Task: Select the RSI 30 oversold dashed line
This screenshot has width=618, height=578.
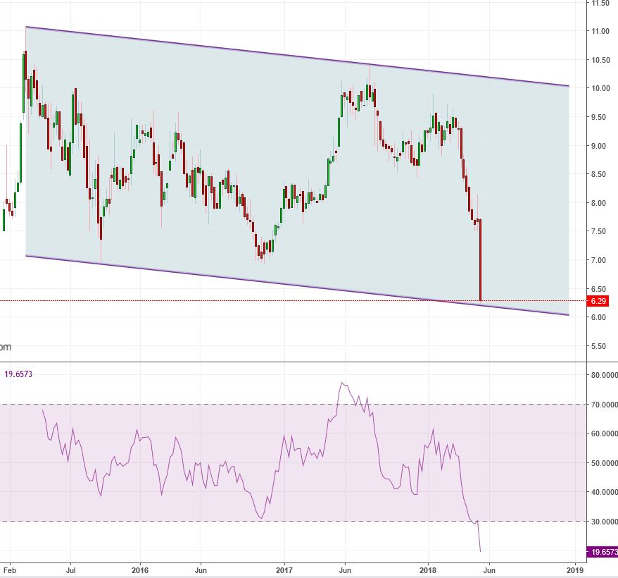Action: (x=294, y=521)
